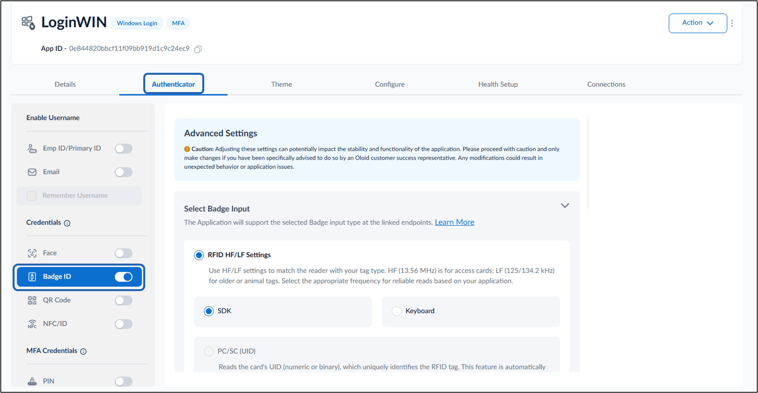Click the settings panel vertical scrollbar
758x393 pixels.
coord(588,162)
